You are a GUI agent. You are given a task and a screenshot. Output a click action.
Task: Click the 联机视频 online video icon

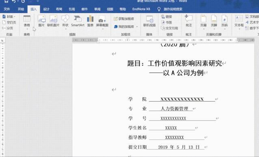(x=149, y=21)
